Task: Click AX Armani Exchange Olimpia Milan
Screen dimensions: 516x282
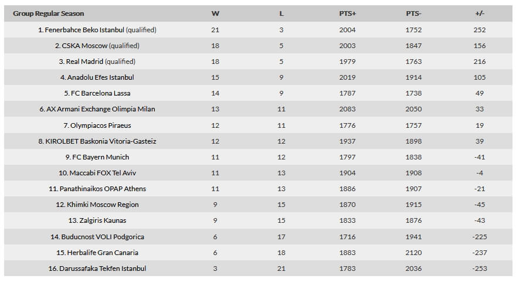Action: coord(101,109)
